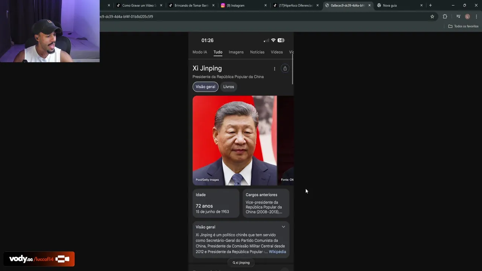The width and height of the screenshot is (482, 271).
Task: Open 'Todos os favoritos' bookmarks folder
Action: tap(463, 26)
